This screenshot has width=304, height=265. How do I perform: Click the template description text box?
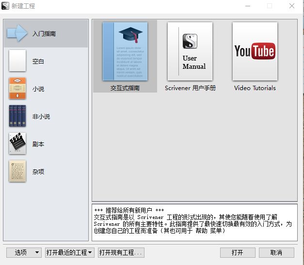click(194, 222)
